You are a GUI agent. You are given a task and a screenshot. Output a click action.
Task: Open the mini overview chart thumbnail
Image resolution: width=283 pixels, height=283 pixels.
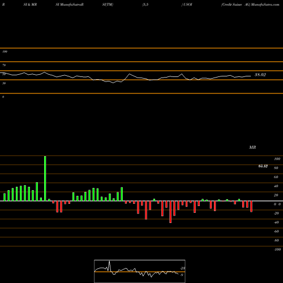click(x=140, y=271)
